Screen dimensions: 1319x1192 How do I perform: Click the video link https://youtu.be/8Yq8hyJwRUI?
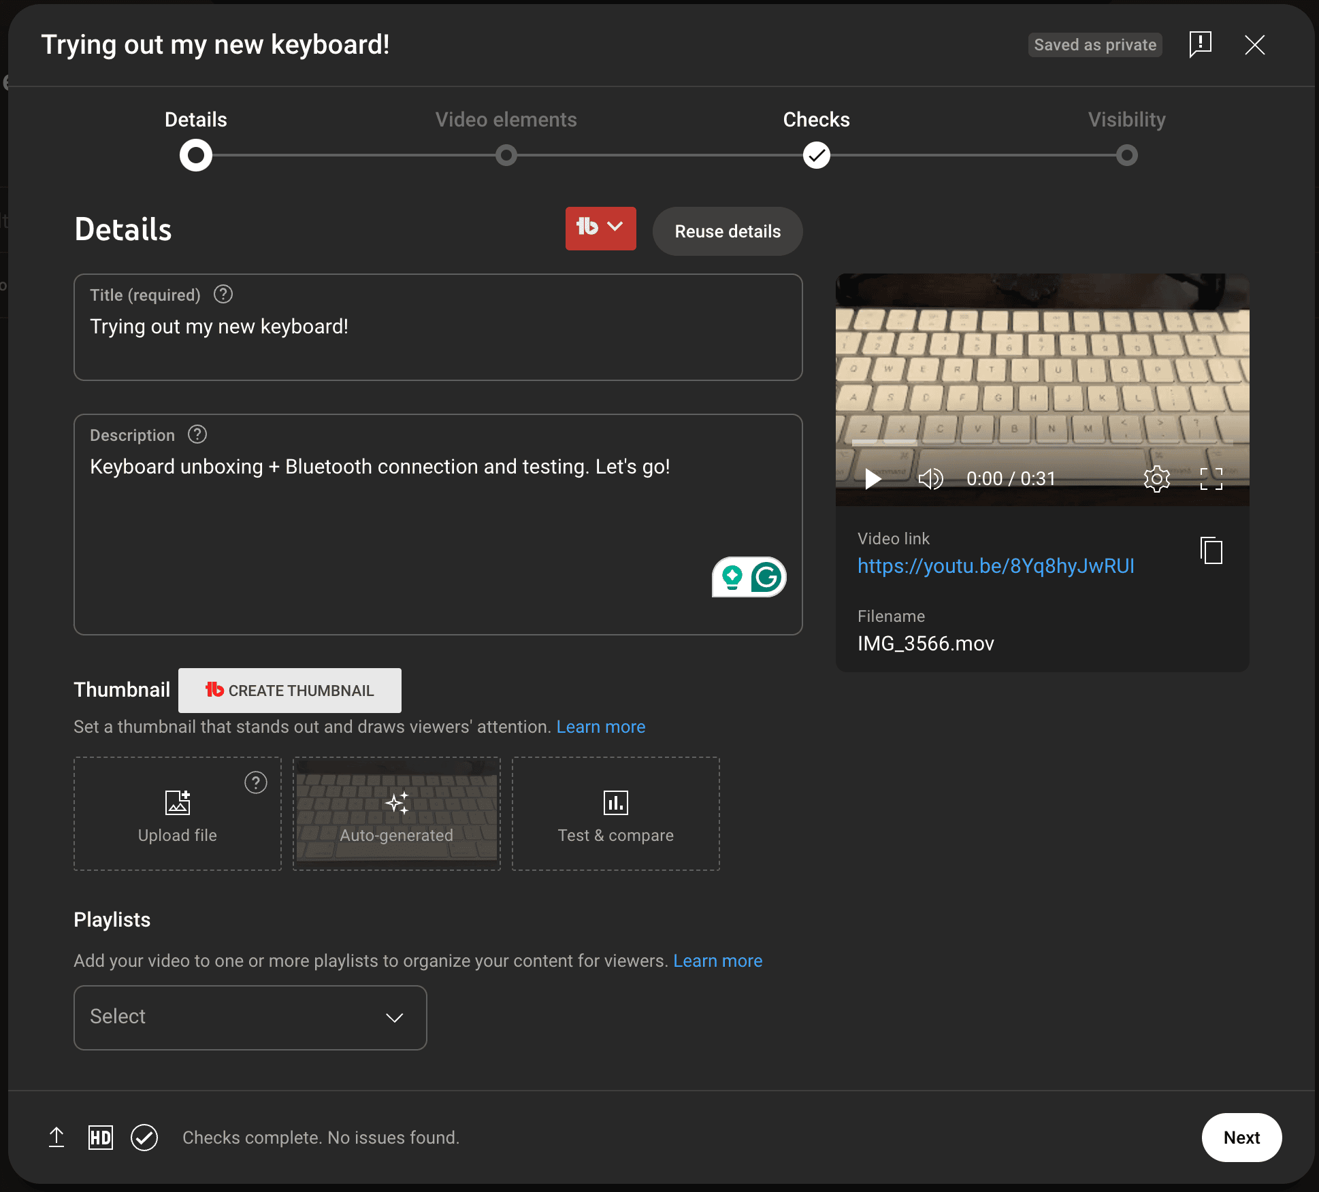tap(996, 564)
